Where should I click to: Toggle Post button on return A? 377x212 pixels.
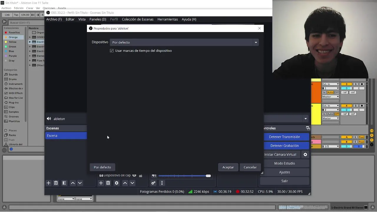point(361,137)
